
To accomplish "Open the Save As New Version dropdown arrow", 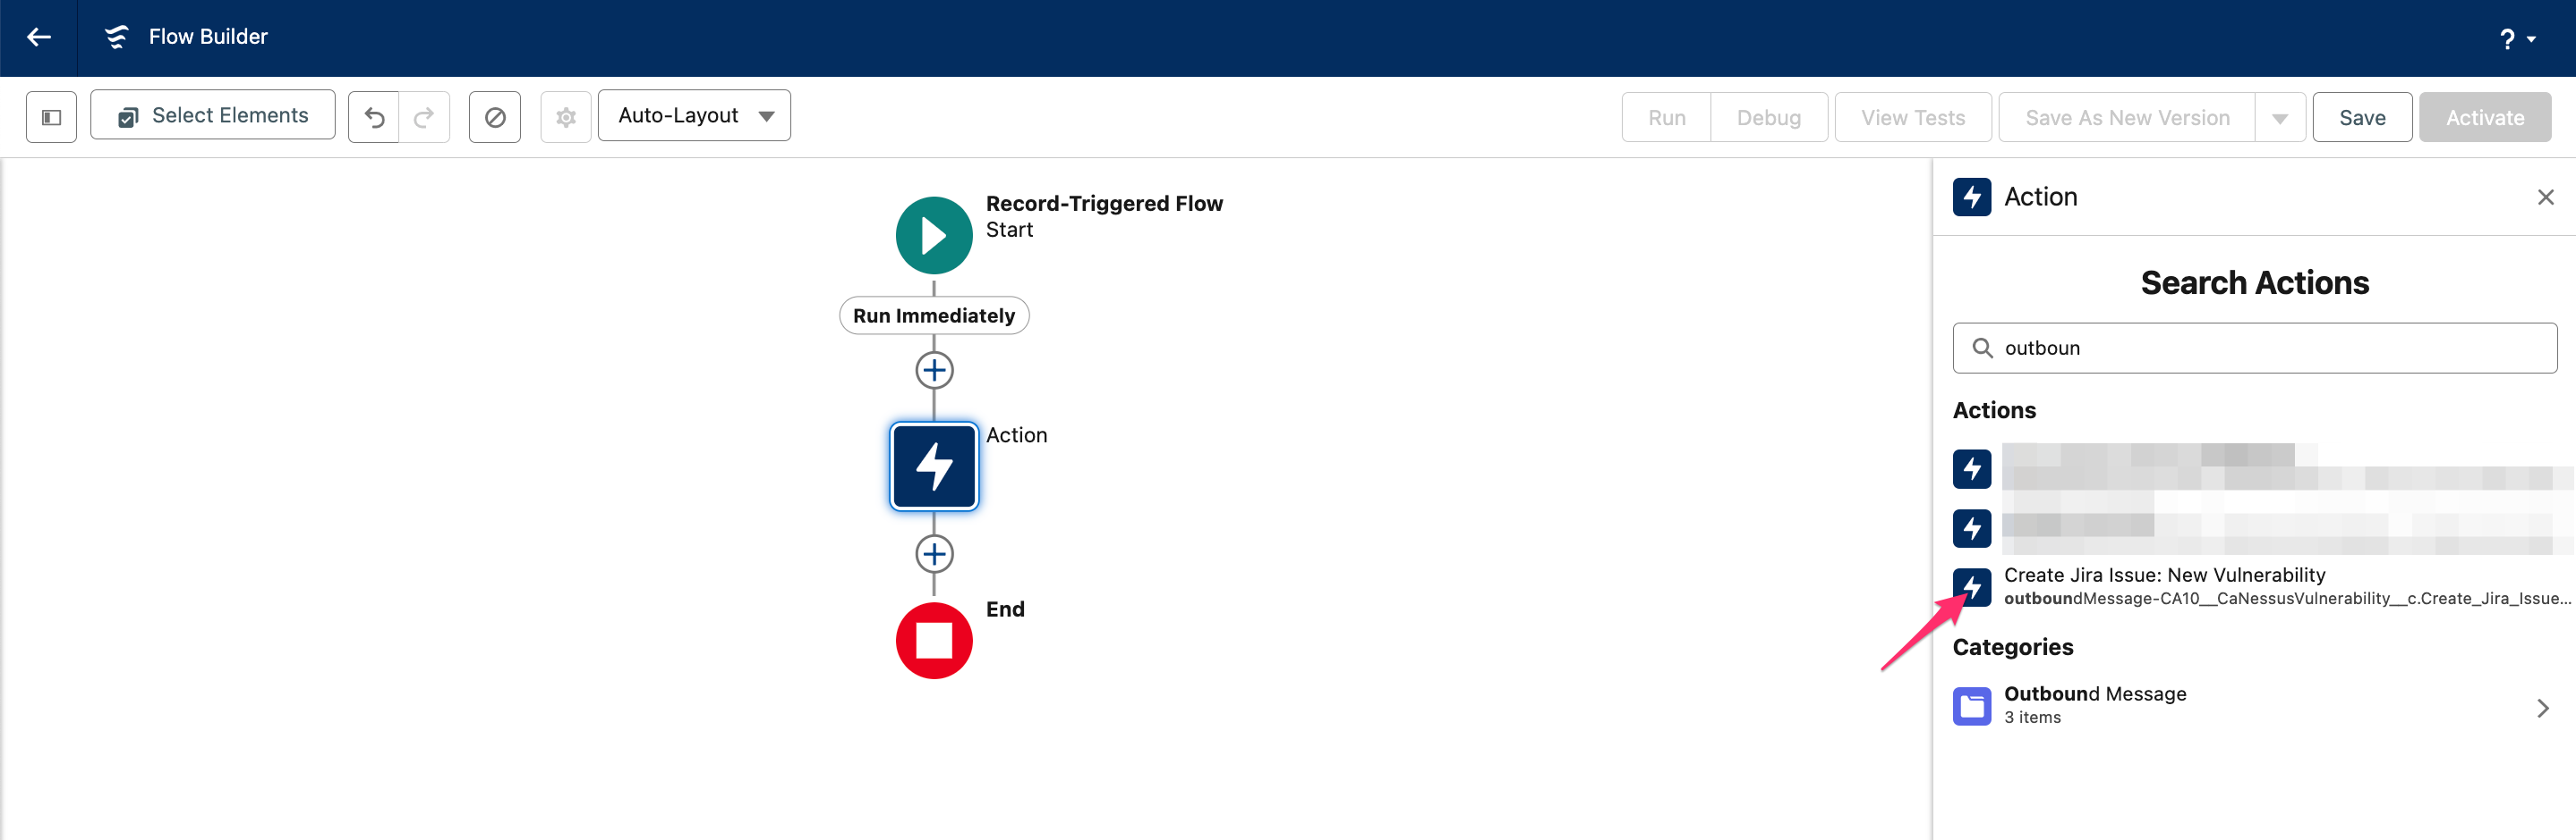I will [2280, 117].
